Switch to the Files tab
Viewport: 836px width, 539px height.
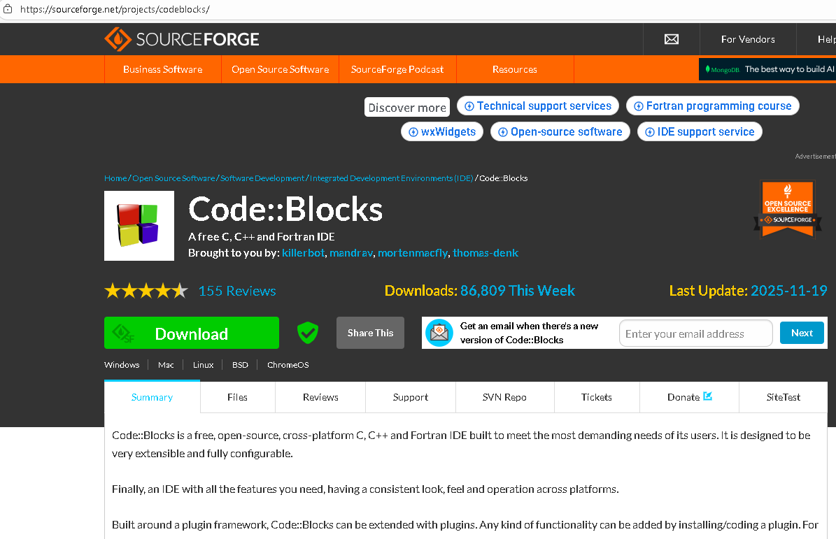coord(237,397)
